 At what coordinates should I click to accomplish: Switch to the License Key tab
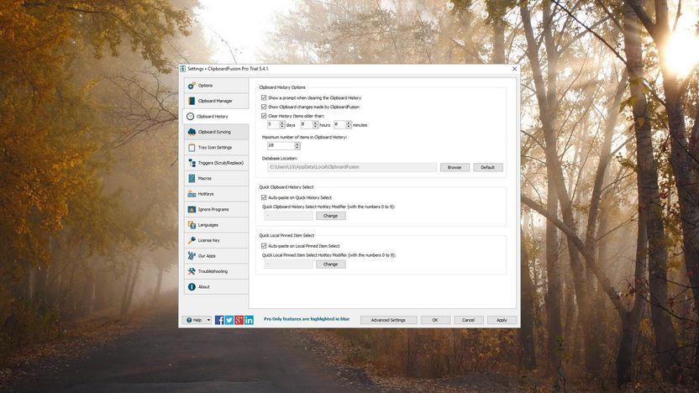tap(216, 240)
